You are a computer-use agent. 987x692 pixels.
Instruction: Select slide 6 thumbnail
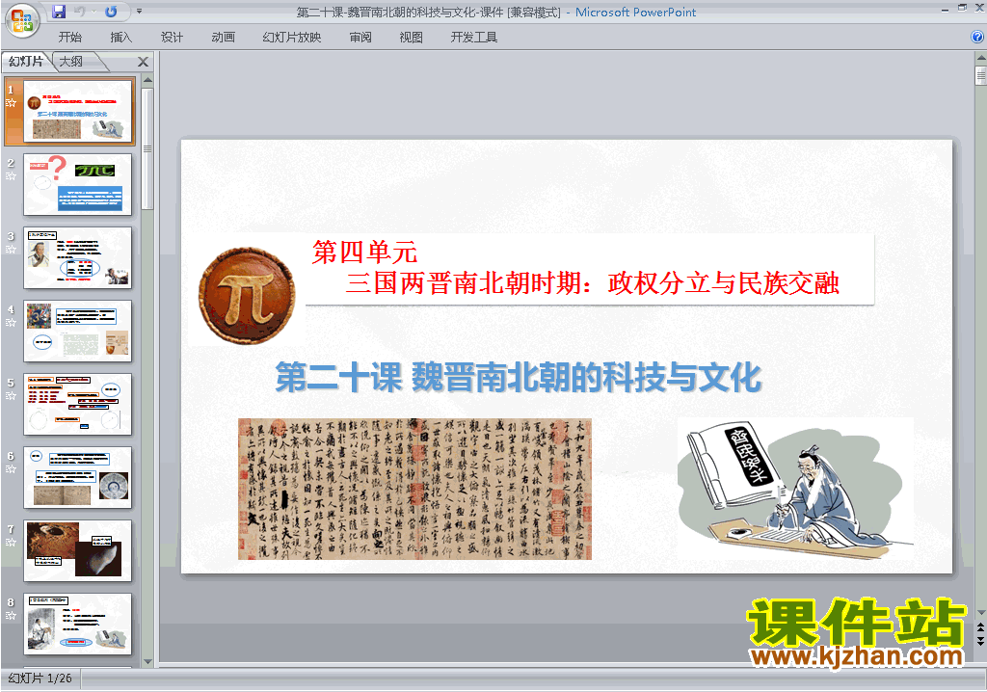coord(77,477)
